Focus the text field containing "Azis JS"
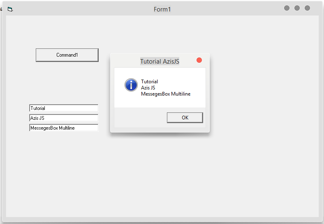The image size is (324, 224). 64,118
